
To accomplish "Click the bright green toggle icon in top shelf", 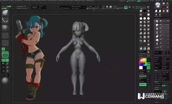I will [x=126, y=7].
